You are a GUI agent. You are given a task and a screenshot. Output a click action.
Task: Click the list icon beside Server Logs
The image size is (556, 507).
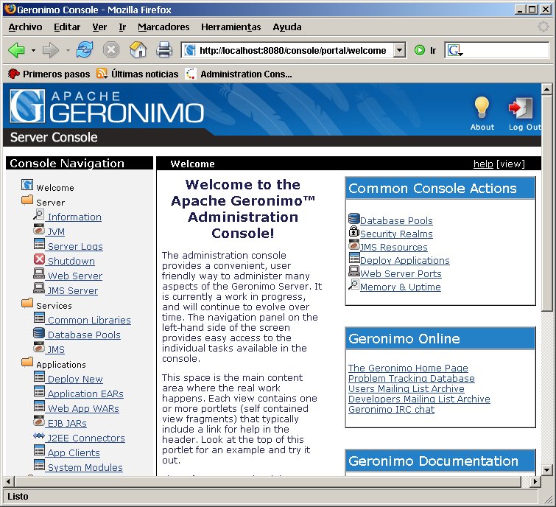[x=39, y=244]
